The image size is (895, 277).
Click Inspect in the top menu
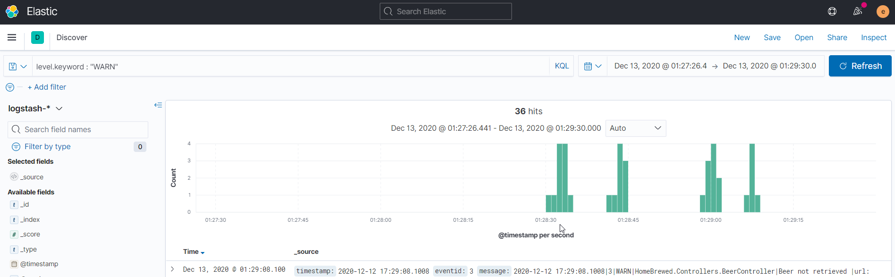pyautogui.click(x=873, y=37)
